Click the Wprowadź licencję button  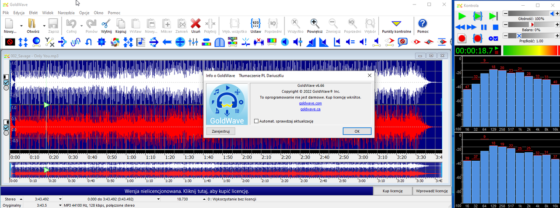pyautogui.click(x=431, y=191)
